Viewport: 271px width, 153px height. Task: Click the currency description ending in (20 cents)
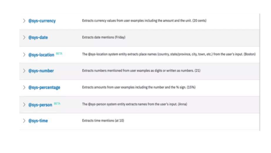pos(144,21)
